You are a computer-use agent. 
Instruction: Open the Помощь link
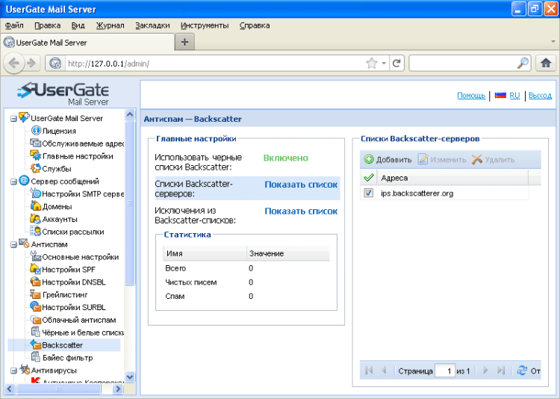coord(471,96)
